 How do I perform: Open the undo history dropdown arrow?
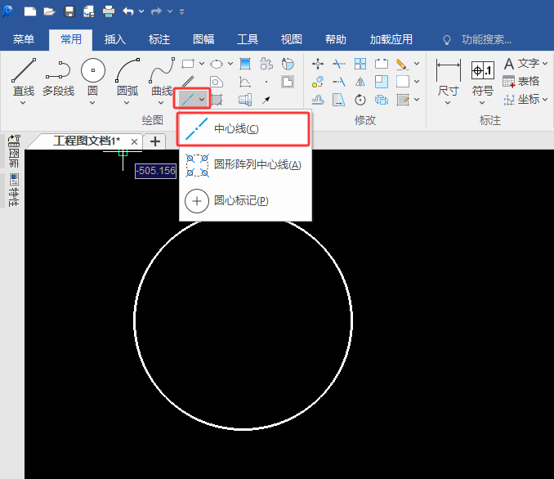(141, 11)
